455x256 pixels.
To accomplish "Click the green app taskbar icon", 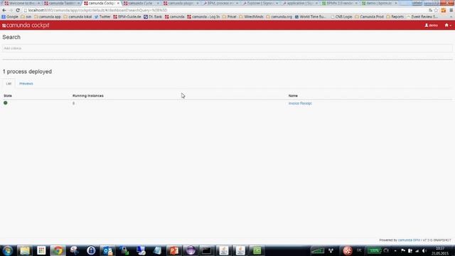I will pos(257,250).
